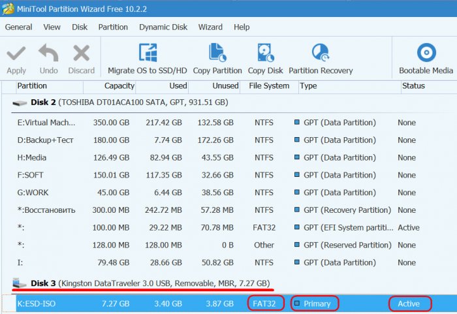
Task: Open the Dynamic Disk menu
Action: [163, 27]
